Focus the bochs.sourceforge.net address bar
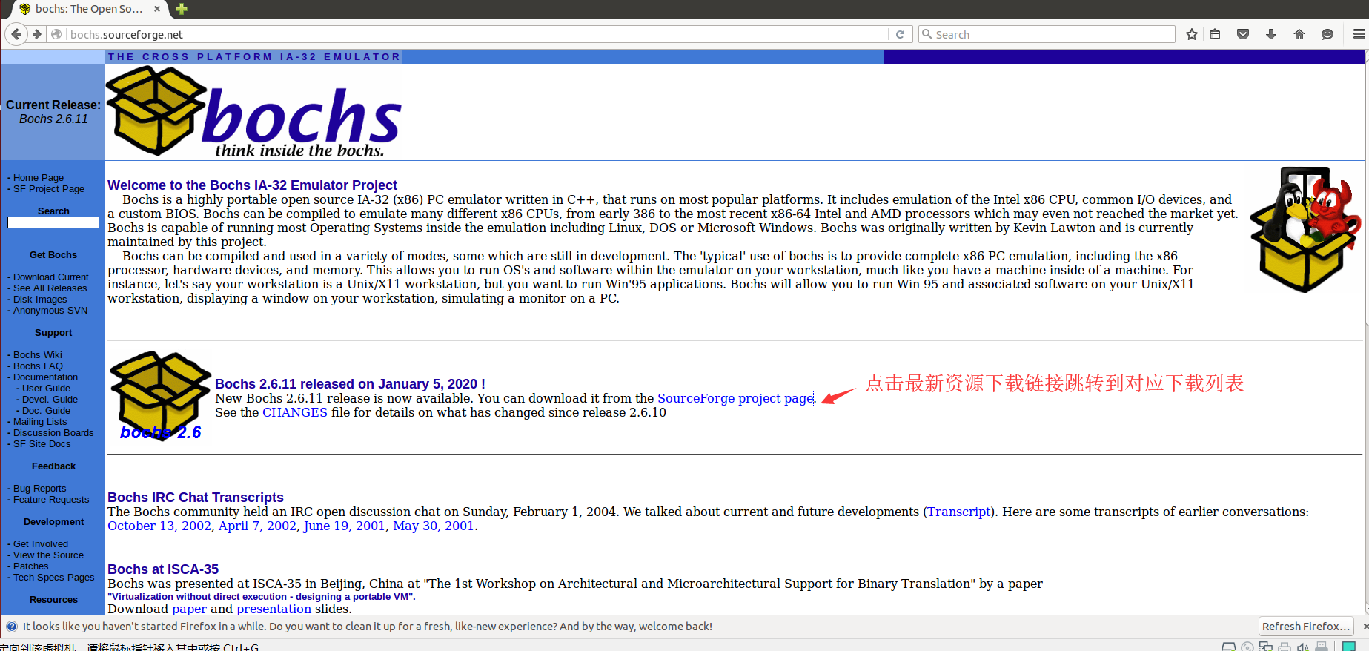 tap(474, 34)
